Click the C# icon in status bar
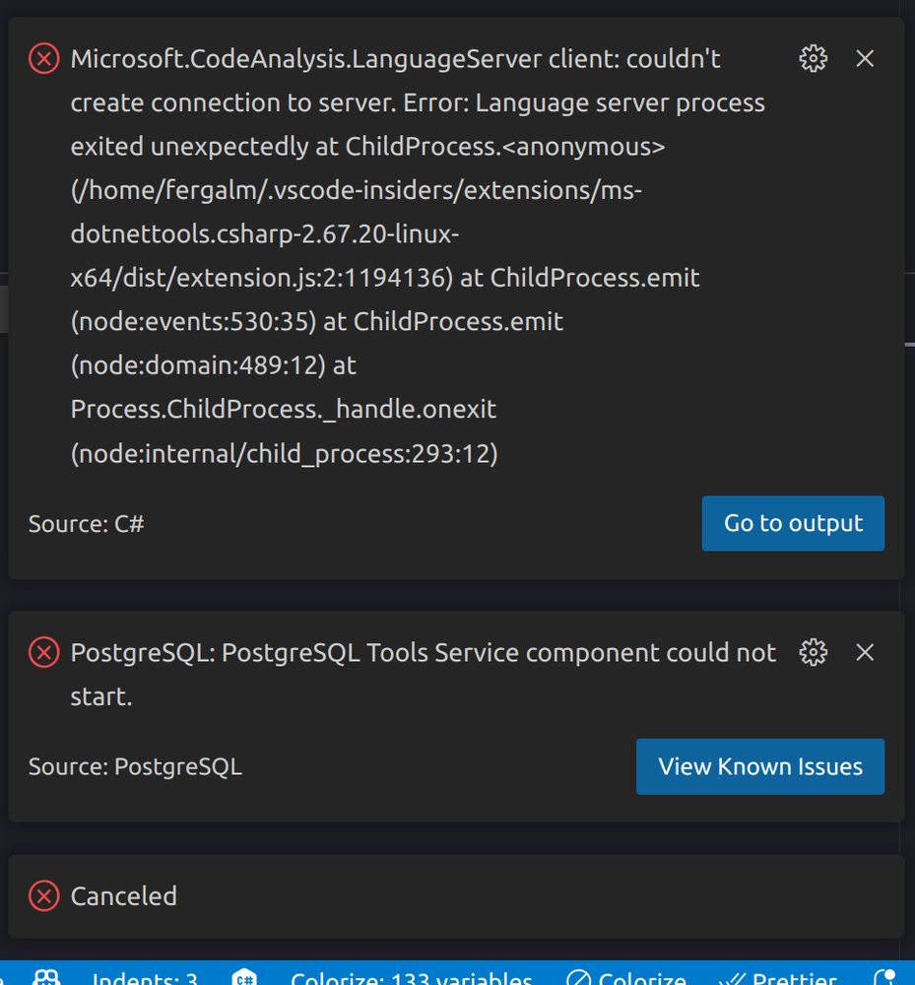 click(x=244, y=978)
